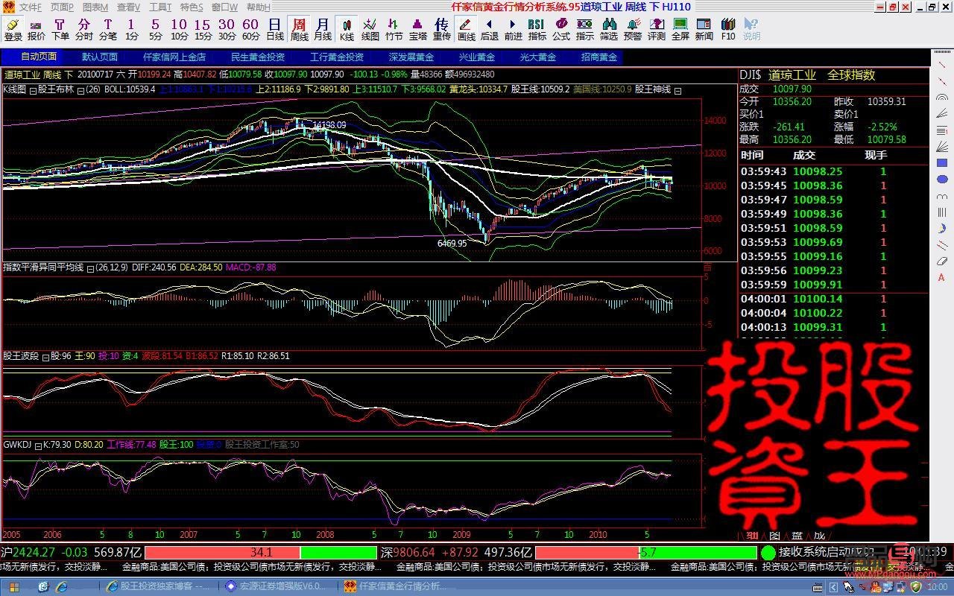Toggle the 日线 daily chart view
954x596 pixels.
coord(274,30)
